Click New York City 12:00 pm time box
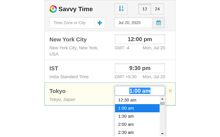The image size is (220, 137). pos(140,39)
